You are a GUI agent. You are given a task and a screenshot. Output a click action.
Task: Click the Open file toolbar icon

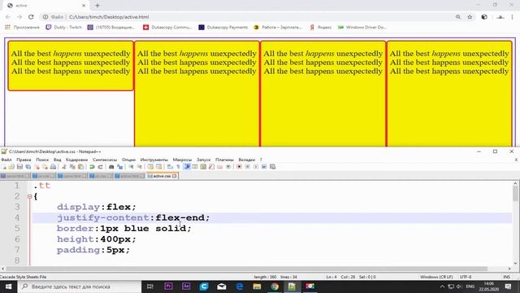tap(11, 167)
